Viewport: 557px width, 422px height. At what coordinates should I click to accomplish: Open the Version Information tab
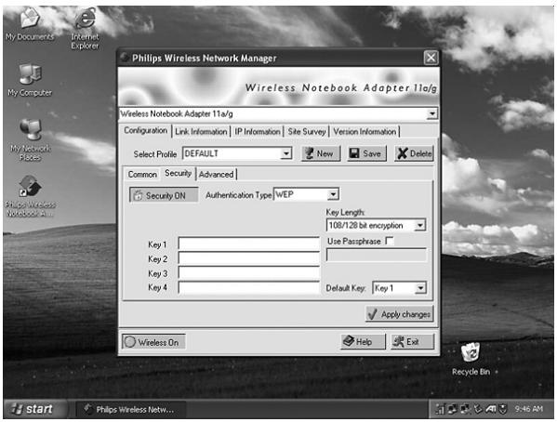click(365, 131)
